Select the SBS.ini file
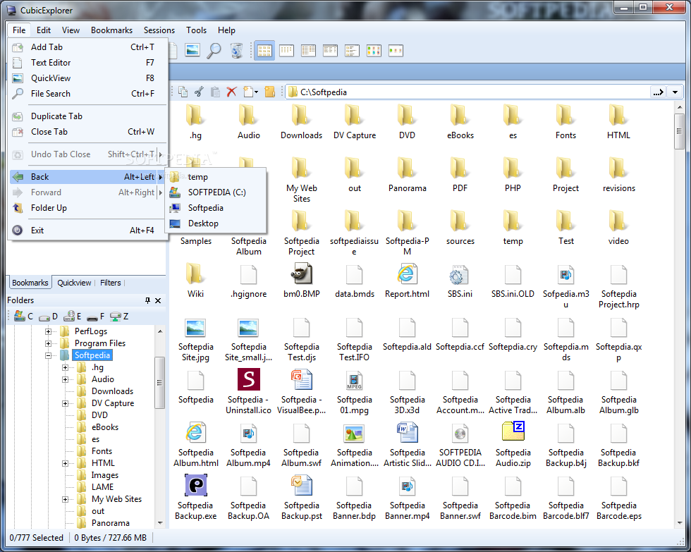691x552 pixels. pos(460,281)
